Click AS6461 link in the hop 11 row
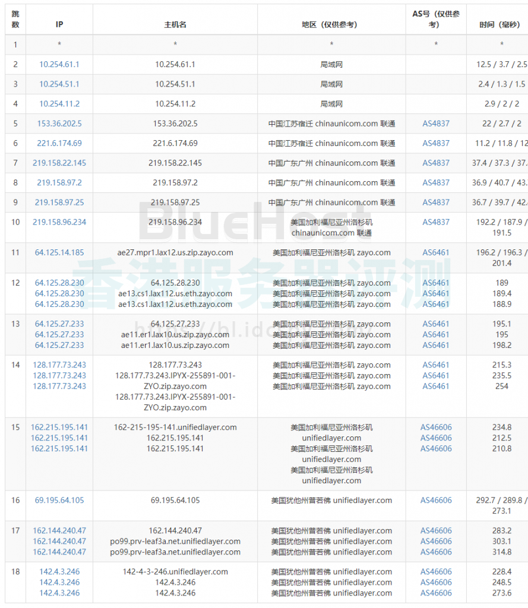 coord(436,252)
